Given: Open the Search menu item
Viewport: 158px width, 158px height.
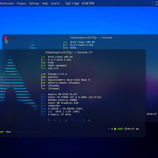Looking at the screenshot, I should click(x=55, y=4).
